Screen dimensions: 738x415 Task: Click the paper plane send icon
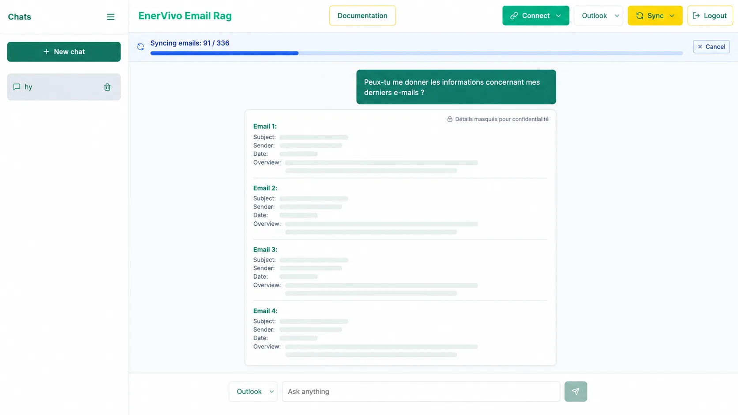(x=576, y=391)
